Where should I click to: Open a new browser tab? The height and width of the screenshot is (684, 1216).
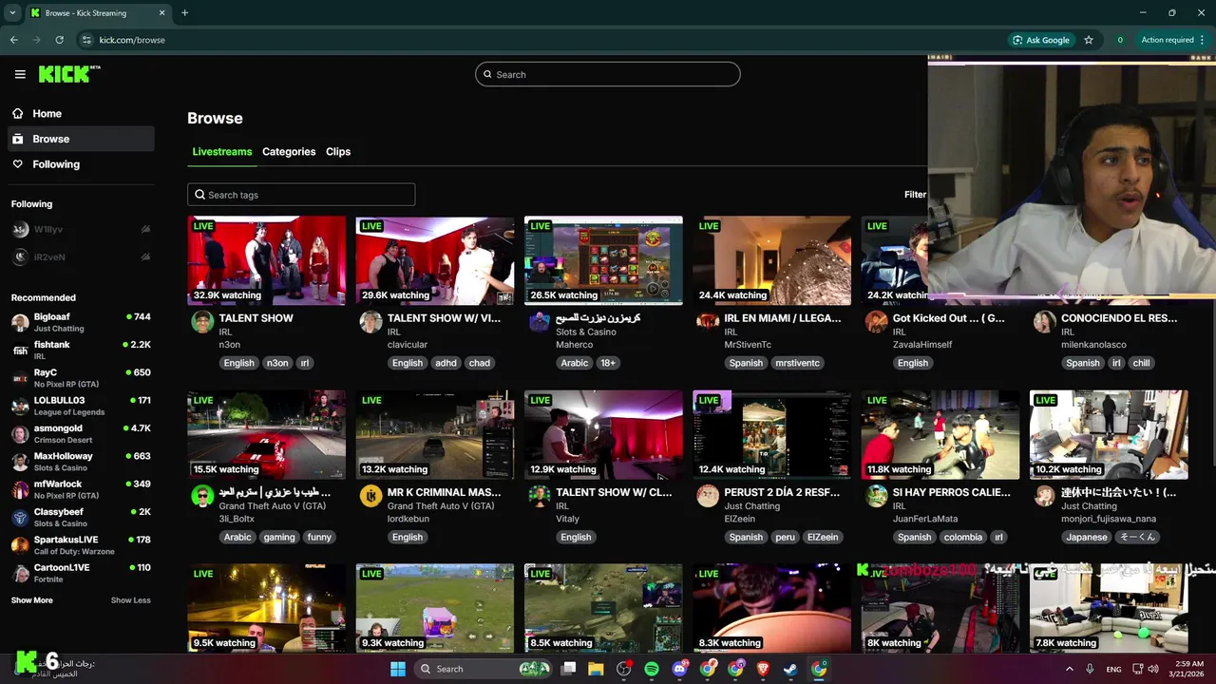[184, 12]
